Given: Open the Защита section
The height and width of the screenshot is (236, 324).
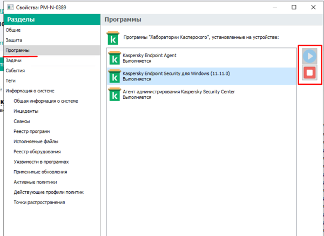Looking at the screenshot, I should click(14, 41).
